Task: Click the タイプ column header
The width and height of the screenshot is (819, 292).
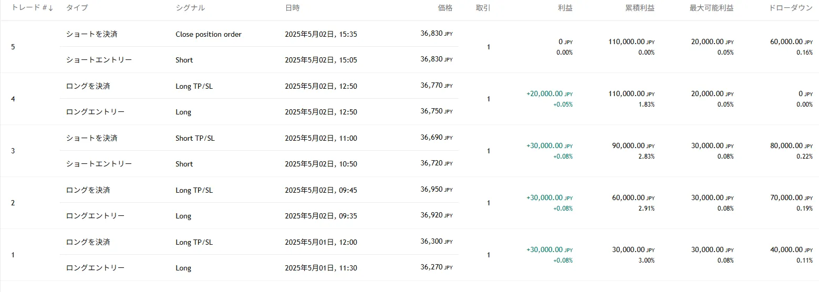Action: (77, 8)
